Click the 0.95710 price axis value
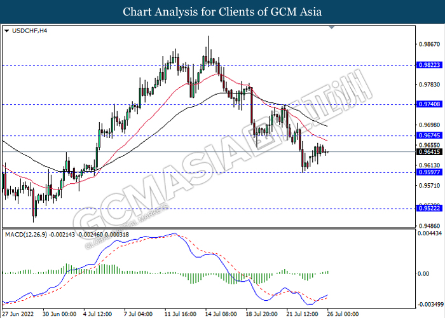Image resolution: width=445 pixels, height=318 pixels. (x=429, y=186)
